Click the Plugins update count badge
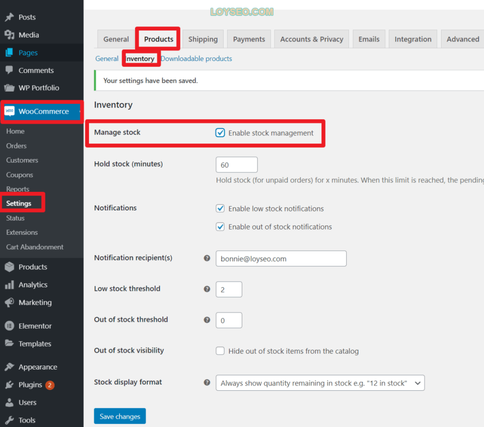 coord(50,385)
